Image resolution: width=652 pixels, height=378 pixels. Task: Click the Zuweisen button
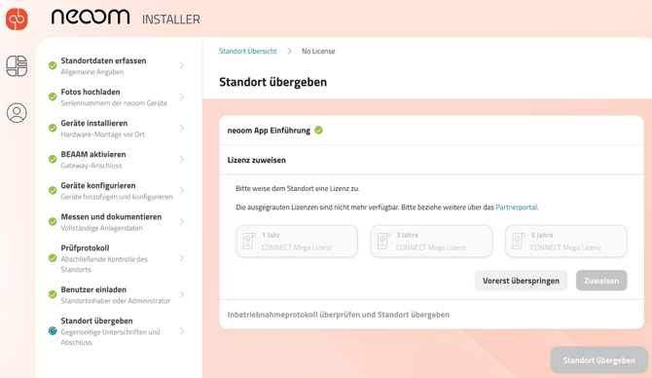pyautogui.click(x=601, y=281)
